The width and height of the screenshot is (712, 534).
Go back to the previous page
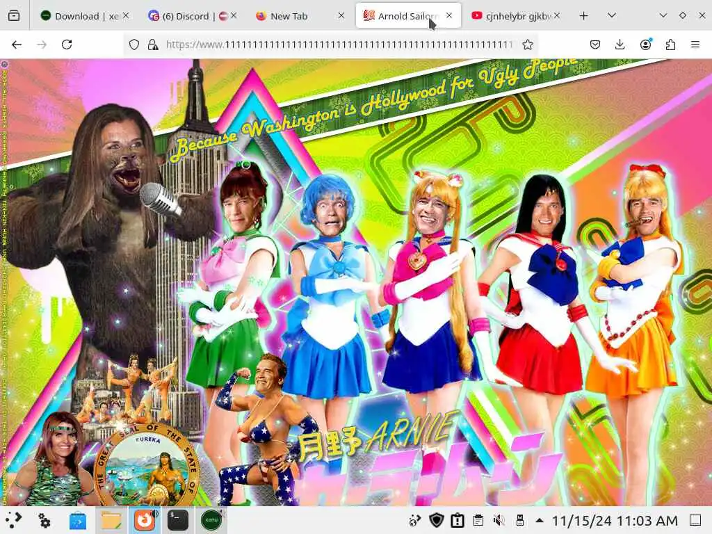17,44
